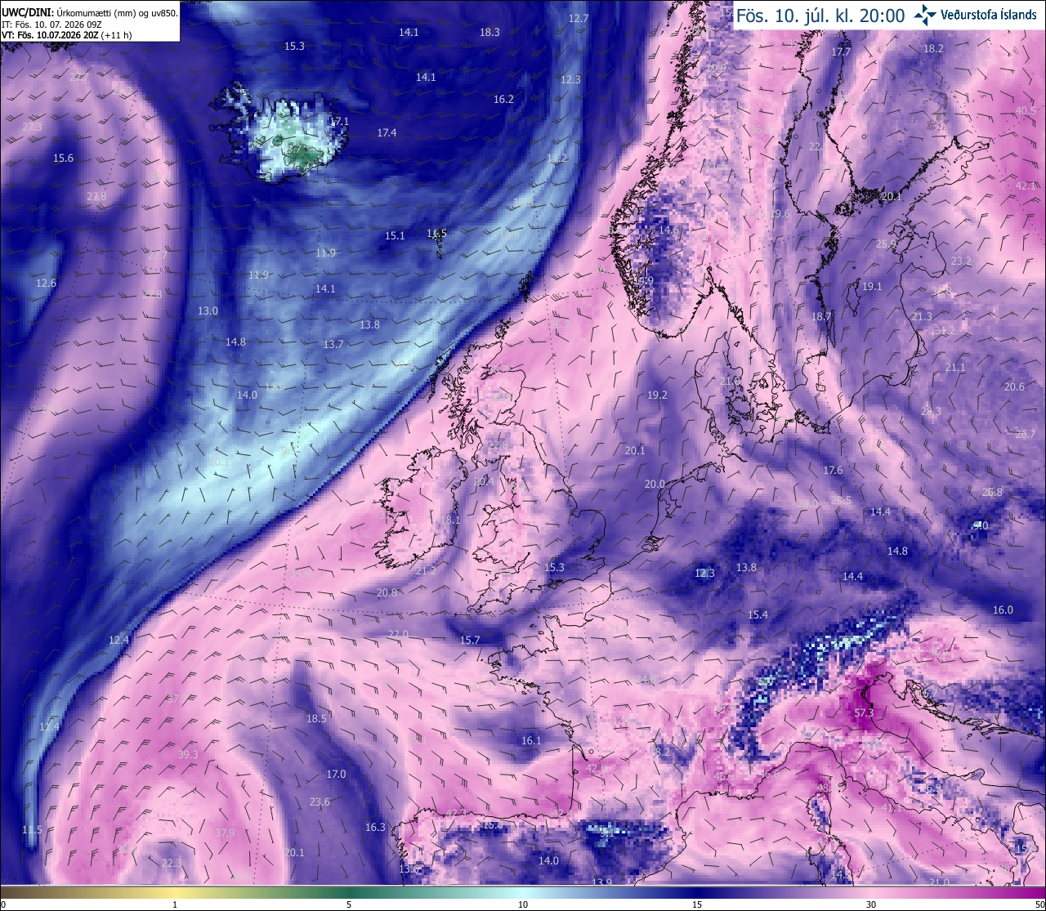Click the 16.1 value over western France

(531, 740)
